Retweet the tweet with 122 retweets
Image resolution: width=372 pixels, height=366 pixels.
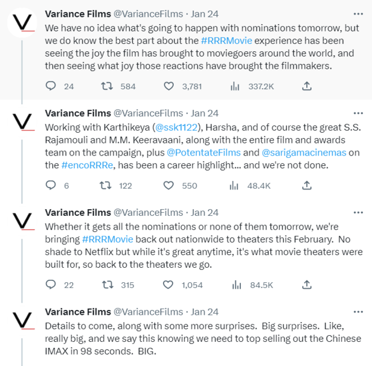point(106,186)
